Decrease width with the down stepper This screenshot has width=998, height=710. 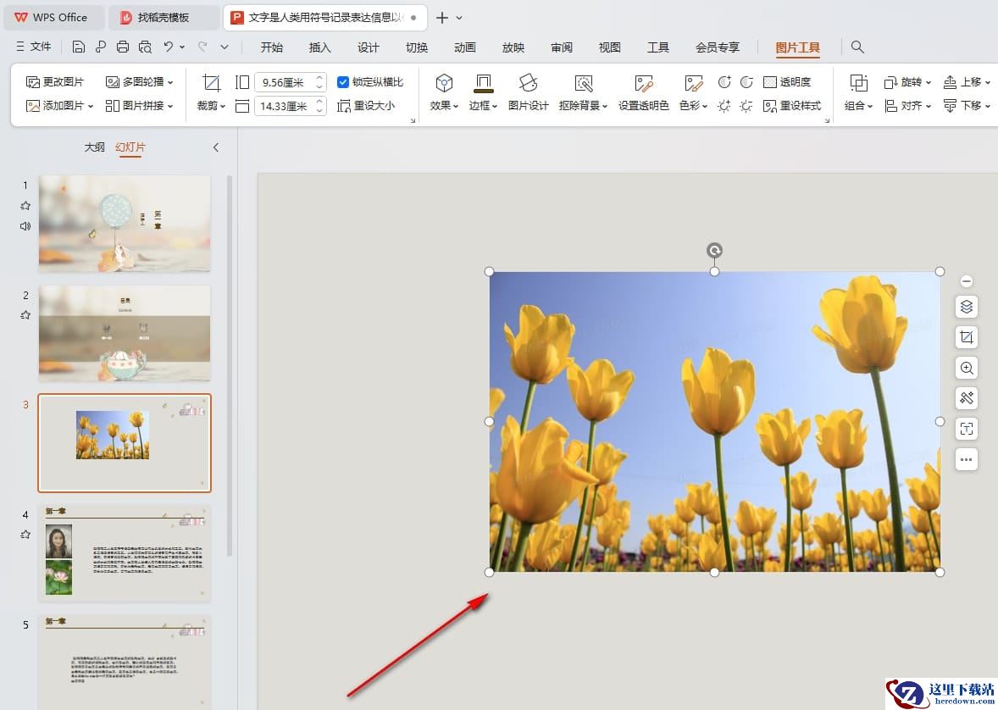pos(320,110)
